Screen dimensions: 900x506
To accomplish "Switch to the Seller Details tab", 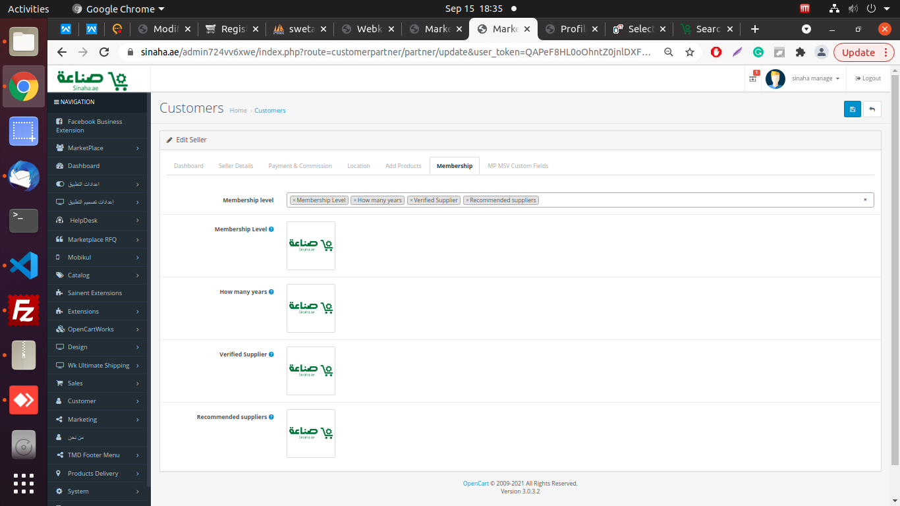I will [x=236, y=166].
